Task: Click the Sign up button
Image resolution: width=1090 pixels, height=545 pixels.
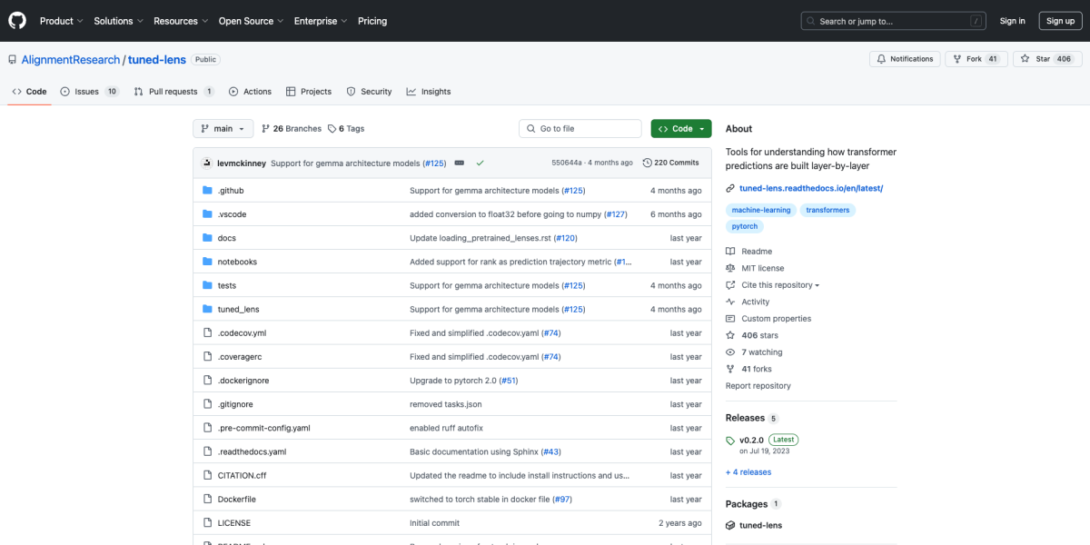Action: 1060,21
